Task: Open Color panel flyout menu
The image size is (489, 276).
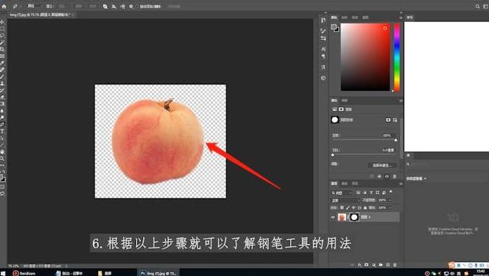Action: pyautogui.click(x=401, y=17)
